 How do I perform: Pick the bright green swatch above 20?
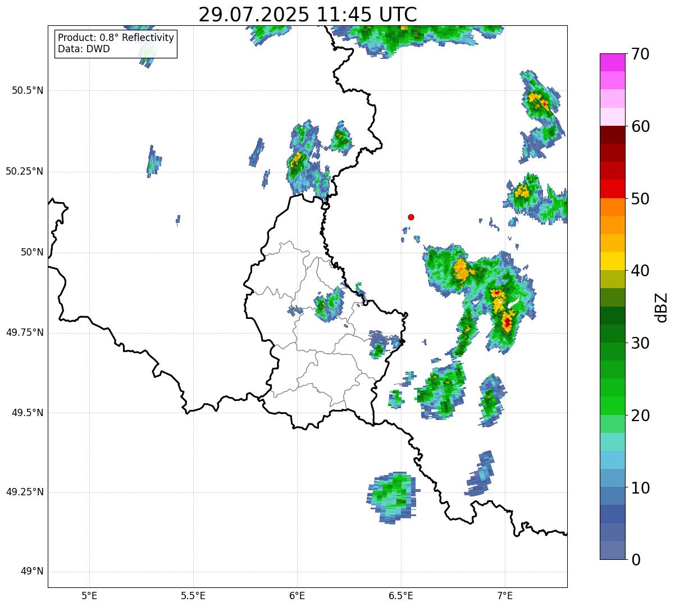612,405
